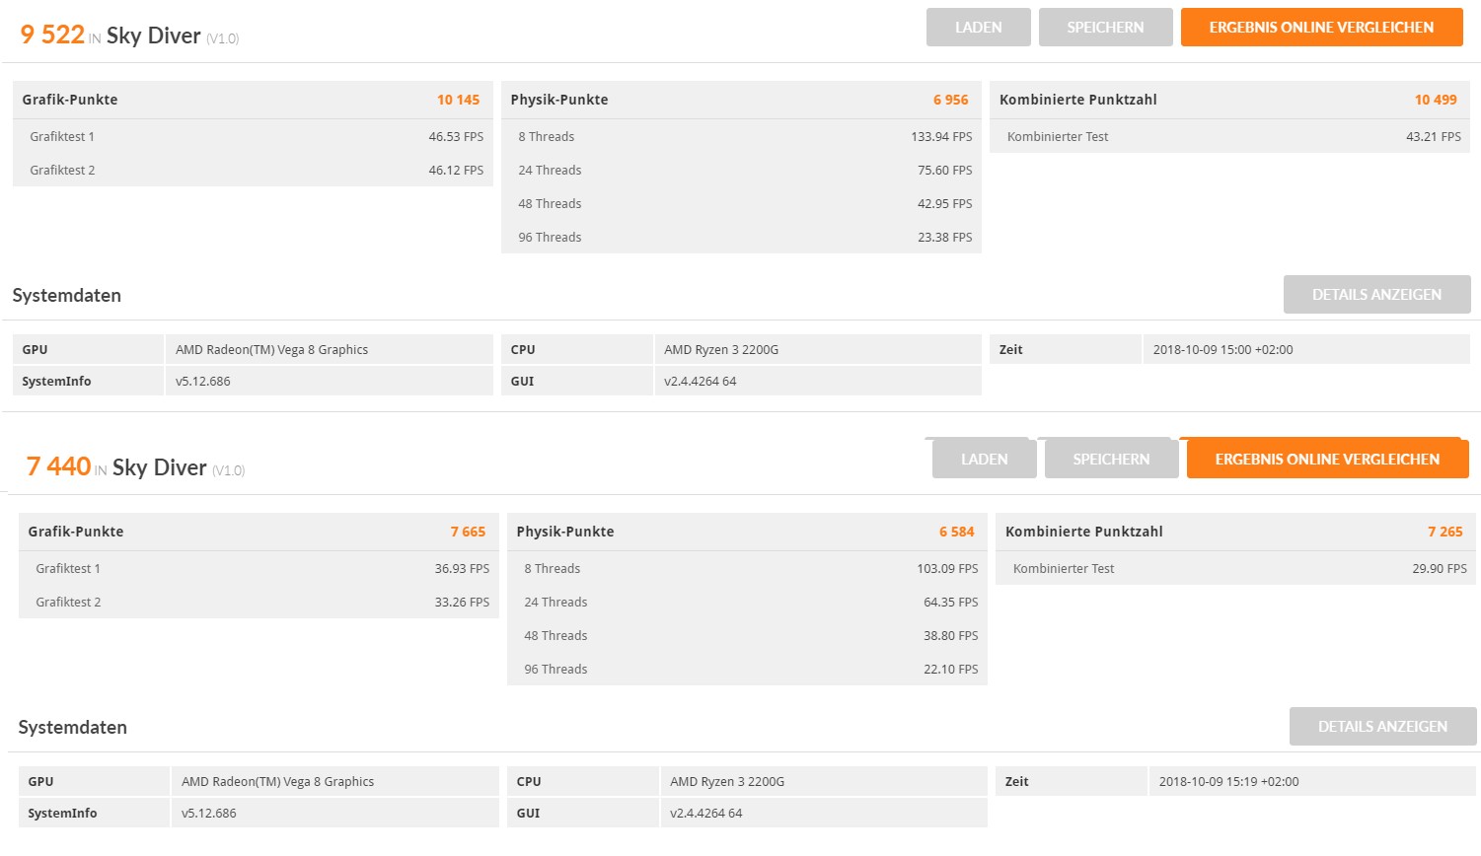Show details for the 15:19 run system data
Screen dimensions: 1481x856
tap(1382, 727)
